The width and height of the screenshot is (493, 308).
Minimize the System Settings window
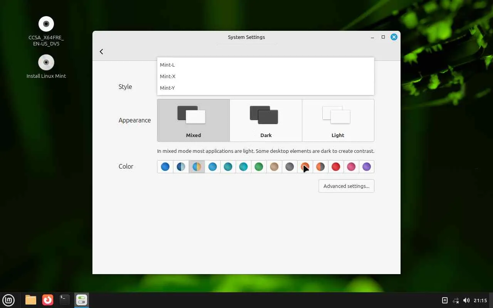372,37
